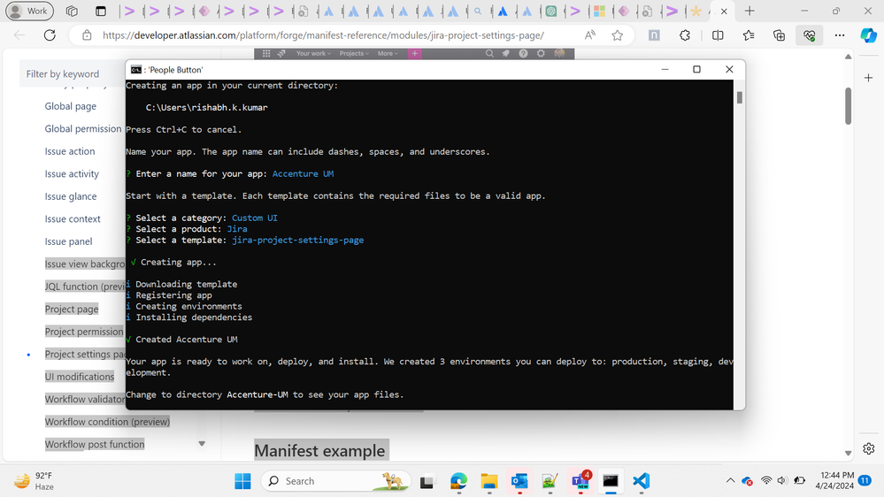Click page scroll down arrow
The image size is (884, 497).
pyautogui.click(x=848, y=453)
